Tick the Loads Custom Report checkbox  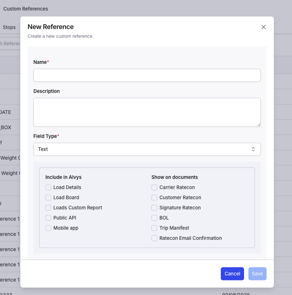tap(48, 208)
